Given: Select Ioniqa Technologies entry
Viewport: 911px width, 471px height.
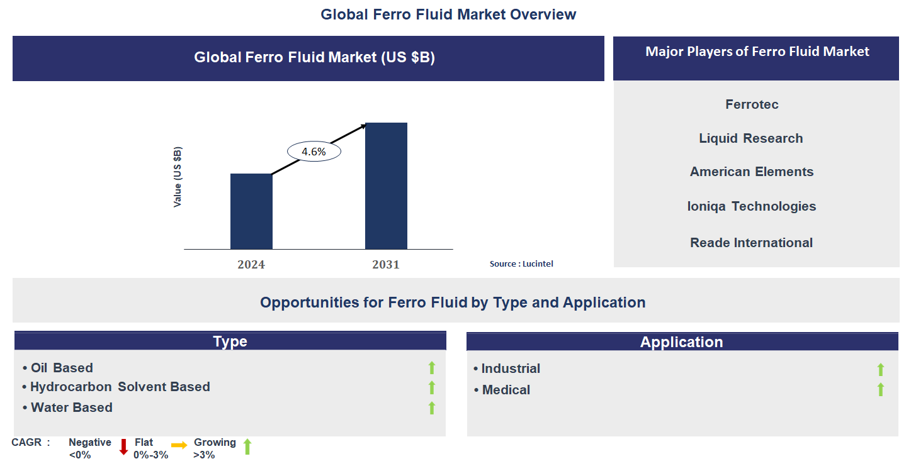Looking at the screenshot, I should 752,206.
